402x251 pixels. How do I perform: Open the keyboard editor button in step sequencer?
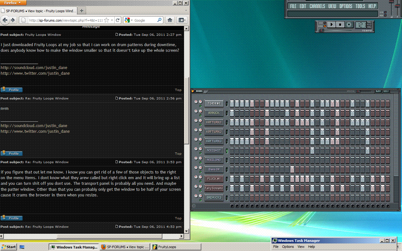(386, 91)
